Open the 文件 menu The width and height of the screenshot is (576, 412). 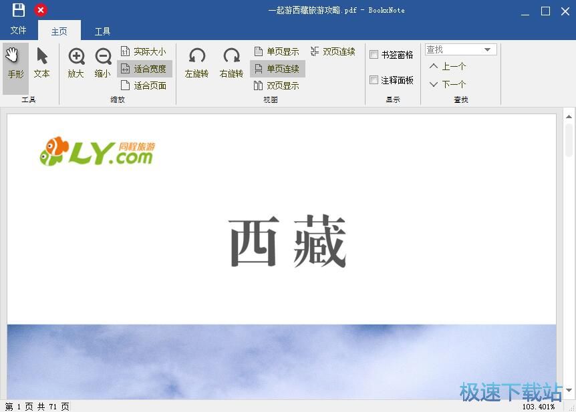[19, 31]
